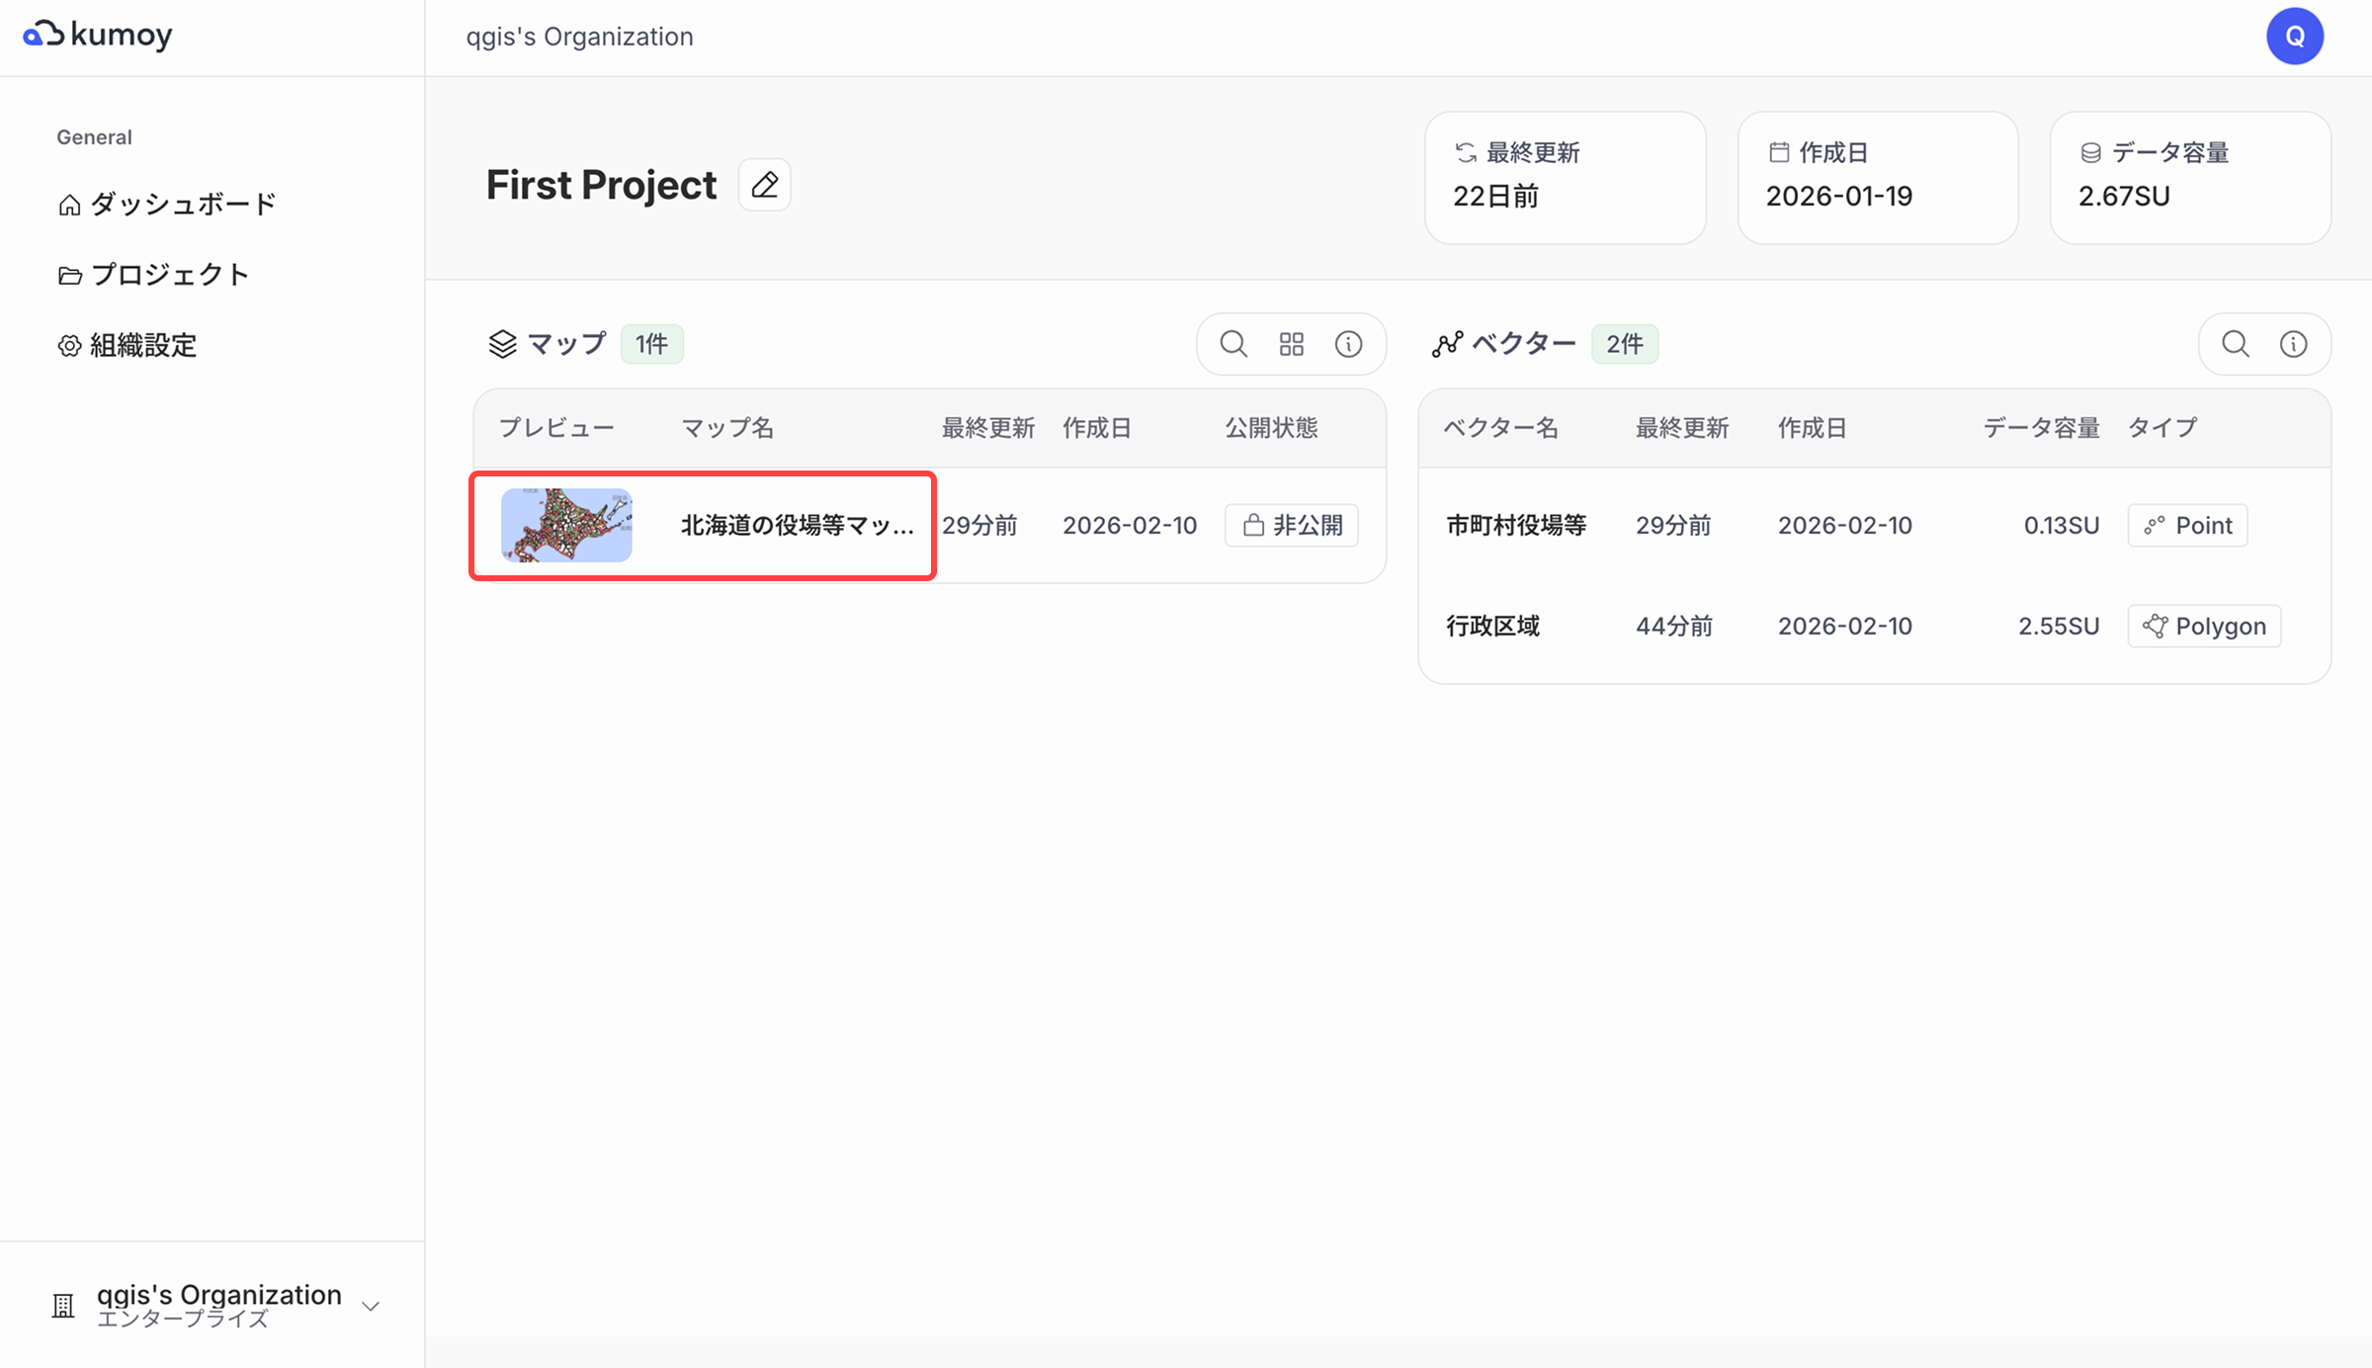
Task: Click the info icon in ベクター panel
Action: click(2293, 344)
